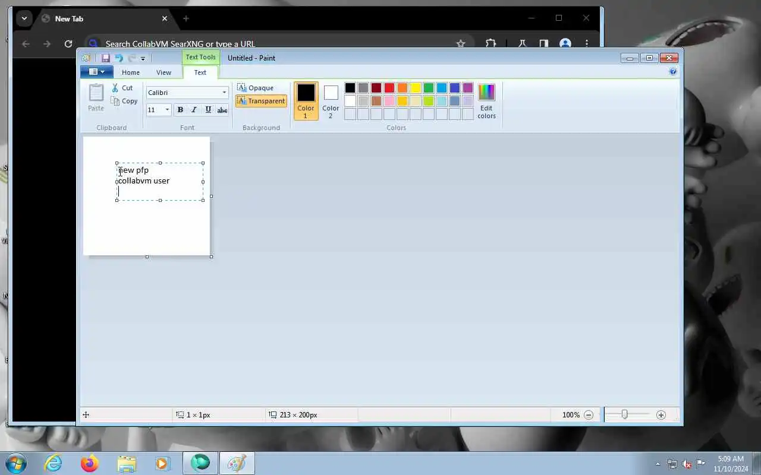The width and height of the screenshot is (761, 475).
Task: Click the browser reload page icon
Action: (68, 44)
